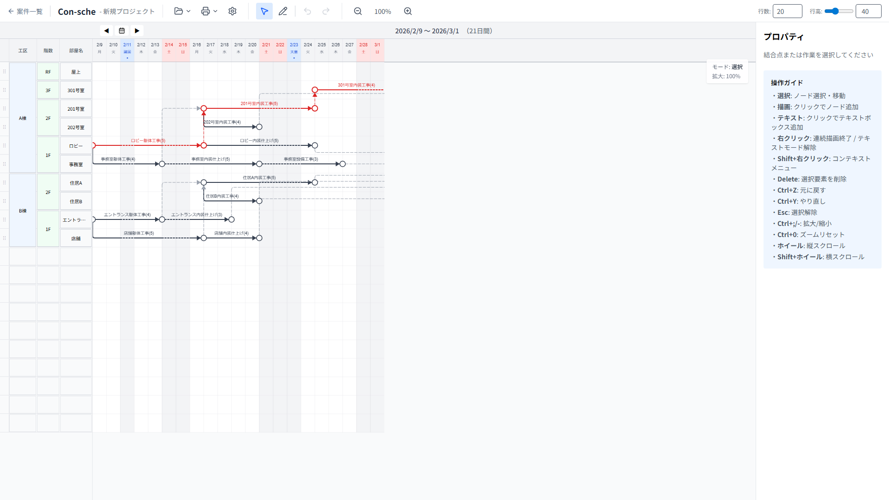The height and width of the screenshot is (500, 889).
Task: Click the 行数 row count field
Action: tap(787, 11)
